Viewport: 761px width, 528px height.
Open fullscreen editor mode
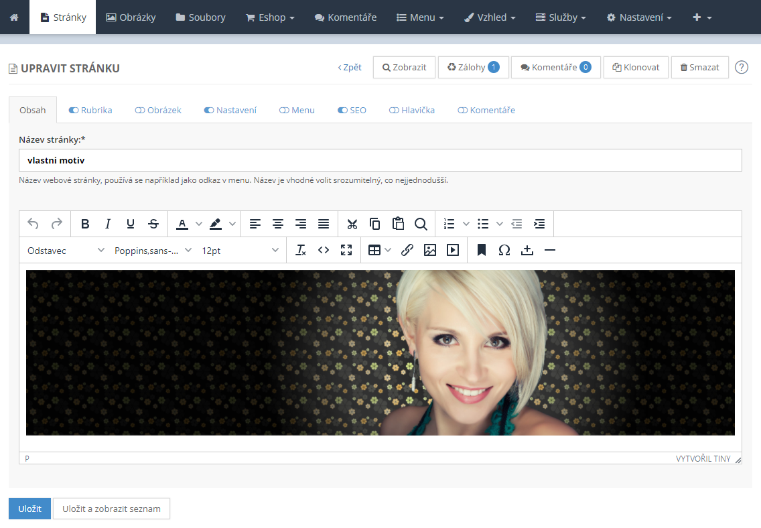coord(346,250)
